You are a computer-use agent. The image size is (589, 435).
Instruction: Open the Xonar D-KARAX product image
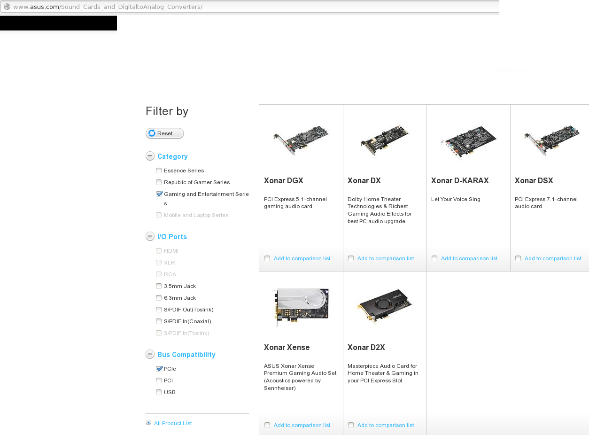(x=468, y=142)
